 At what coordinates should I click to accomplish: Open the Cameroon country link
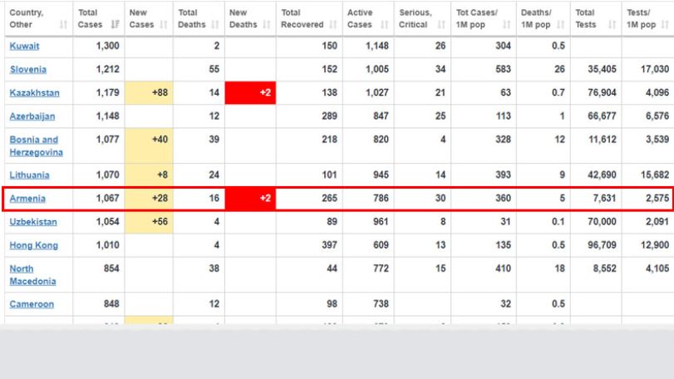(x=32, y=304)
